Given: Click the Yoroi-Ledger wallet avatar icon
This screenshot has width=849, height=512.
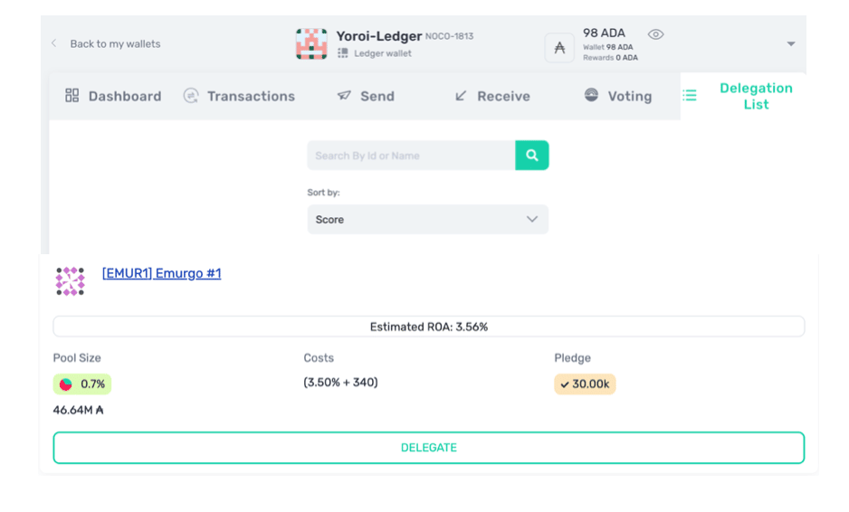Looking at the screenshot, I should pyautogui.click(x=311, y=43).
